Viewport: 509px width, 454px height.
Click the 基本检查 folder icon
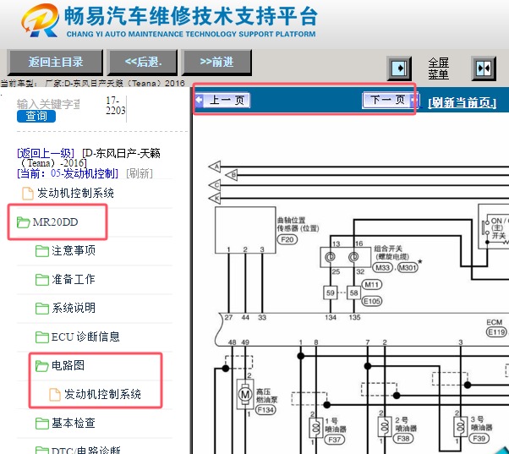pyautogui.click(x=42, y=424)
